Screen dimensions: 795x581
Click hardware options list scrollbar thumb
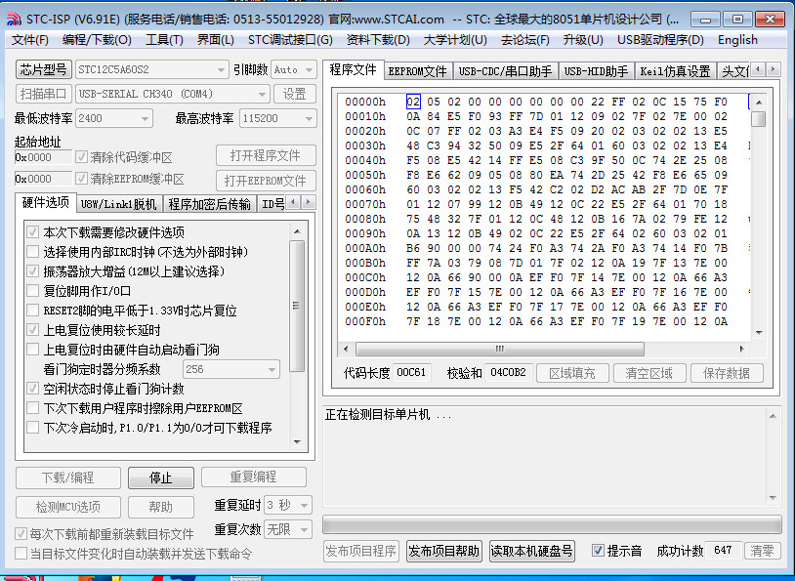(x=297, y=306)
